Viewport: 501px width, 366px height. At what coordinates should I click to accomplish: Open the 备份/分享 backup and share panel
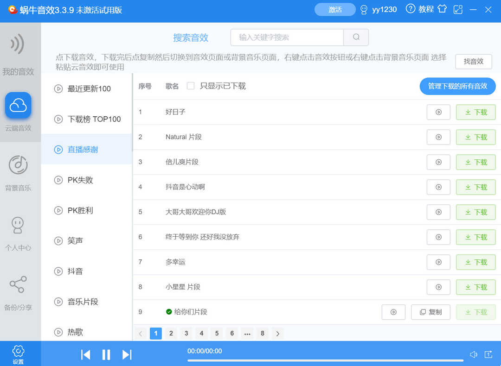pos(19,292)
